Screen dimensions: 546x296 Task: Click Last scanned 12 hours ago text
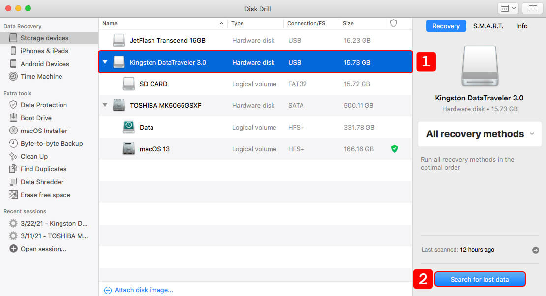tap(457, 250)
